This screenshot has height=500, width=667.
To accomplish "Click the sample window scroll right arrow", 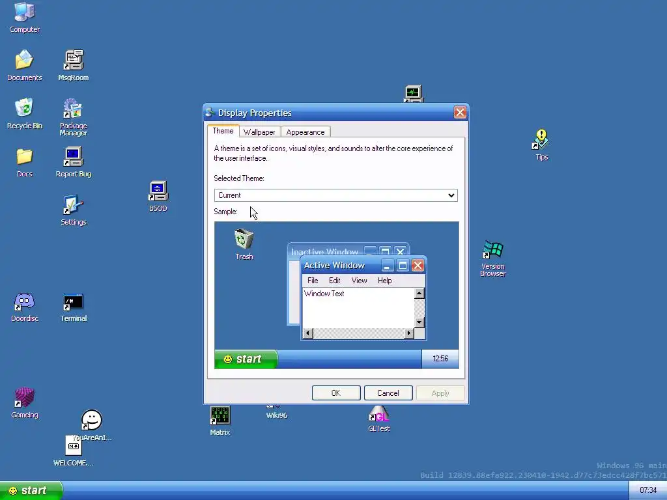I will tap(409, 333).
